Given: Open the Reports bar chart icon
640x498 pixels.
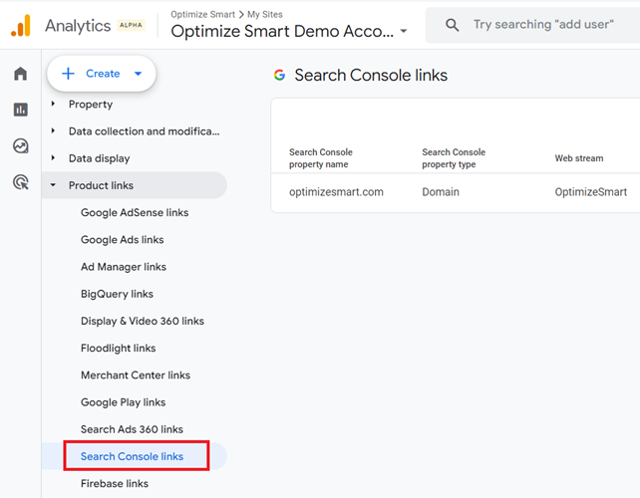Looking at the screenshot, I should tap(20, 110).
